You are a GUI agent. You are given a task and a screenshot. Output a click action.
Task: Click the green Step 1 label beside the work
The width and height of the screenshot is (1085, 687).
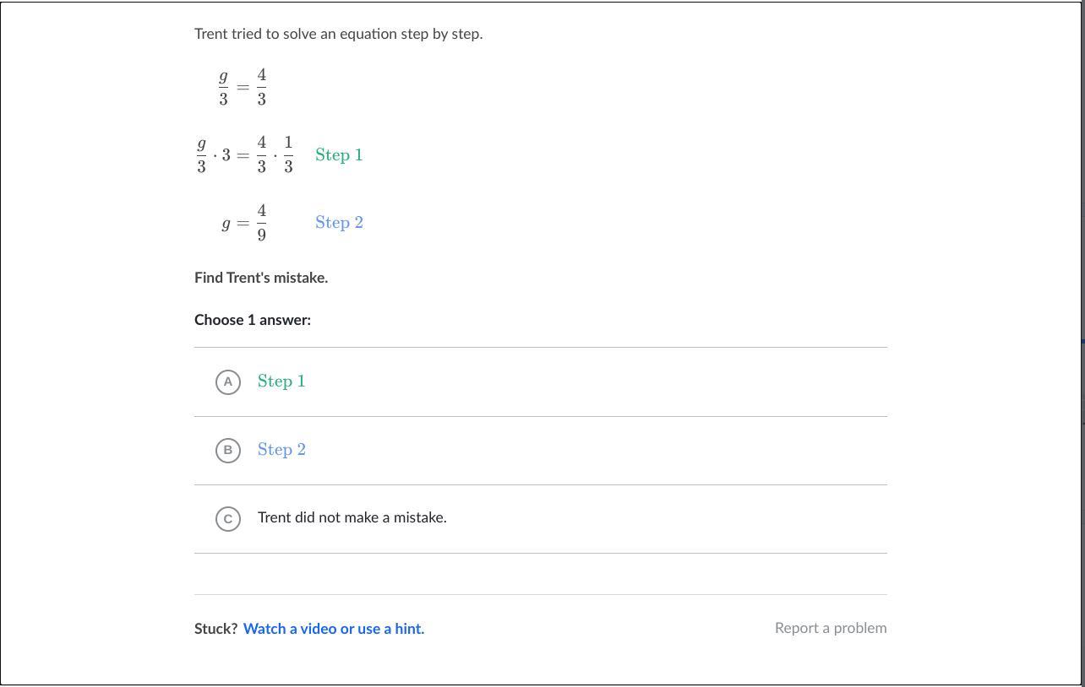(339, 155)
